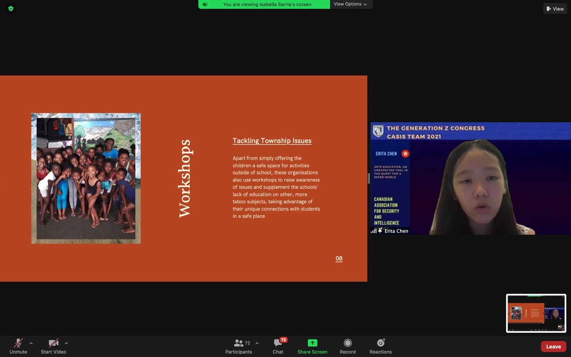Expand the arrow next to Participants count
This screenshot has width=571, height=357.
257,343
